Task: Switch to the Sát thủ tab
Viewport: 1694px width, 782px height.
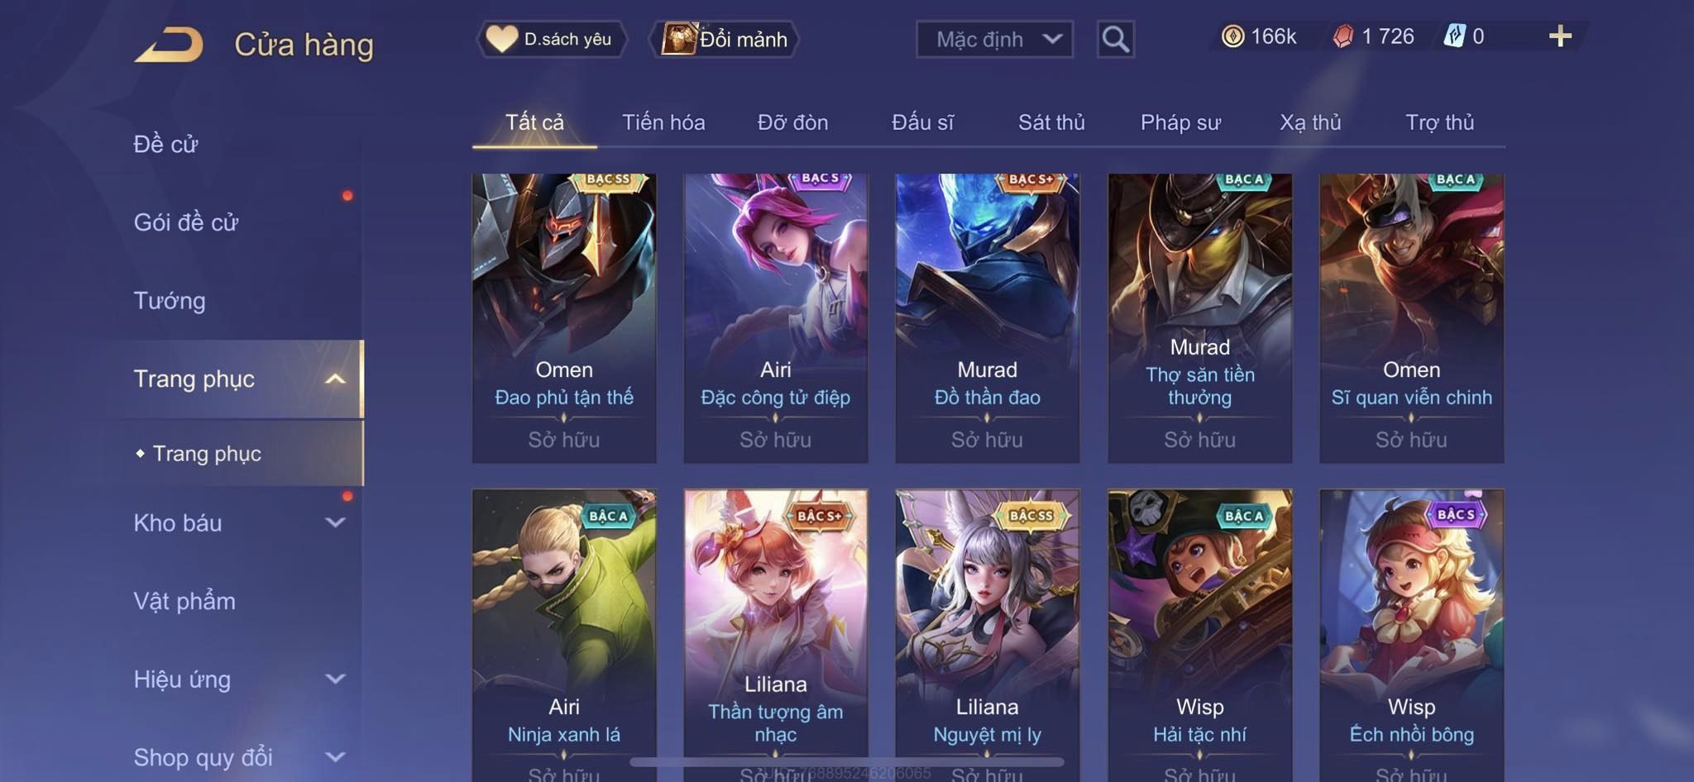Action: coord(1051,122)
